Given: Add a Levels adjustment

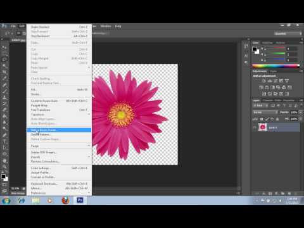Looking at the screenshot, I should click(270, 81).
